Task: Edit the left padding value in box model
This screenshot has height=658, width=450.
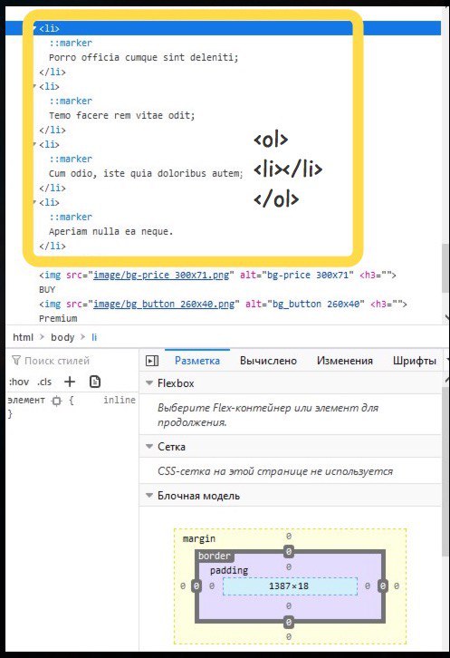Action: (x=212, y=585)
